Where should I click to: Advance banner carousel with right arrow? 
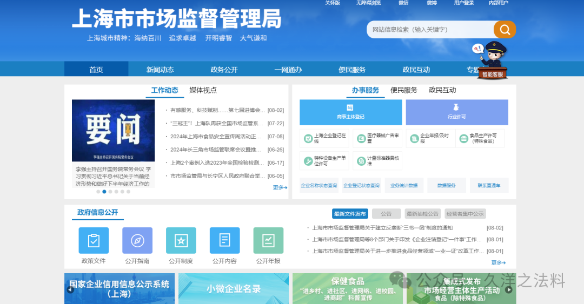pyautogui.click(x=508, y=289)
